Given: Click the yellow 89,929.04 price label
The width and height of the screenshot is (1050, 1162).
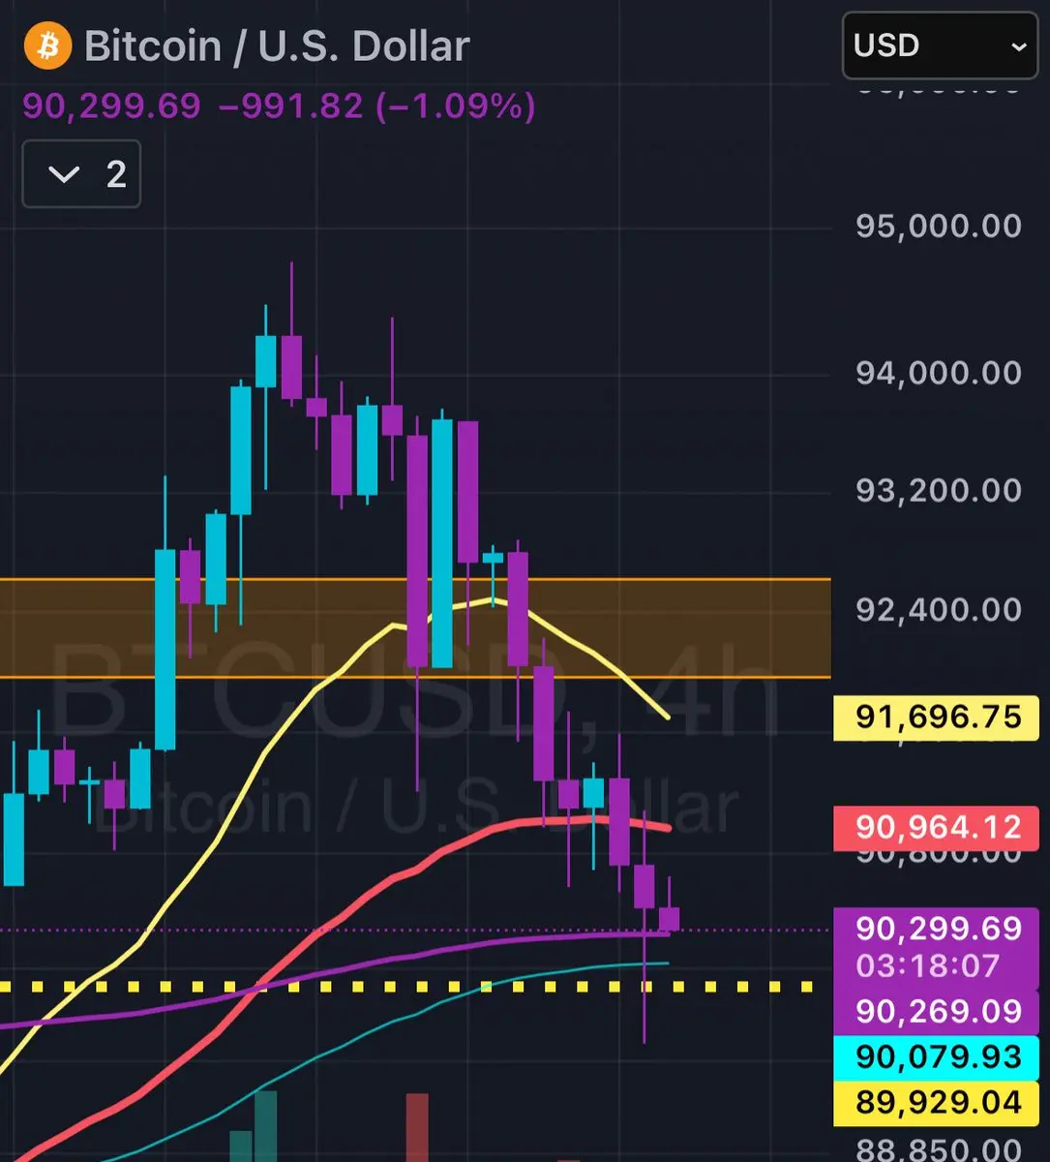Looking at the screenshot, I should click(937, 1102).
